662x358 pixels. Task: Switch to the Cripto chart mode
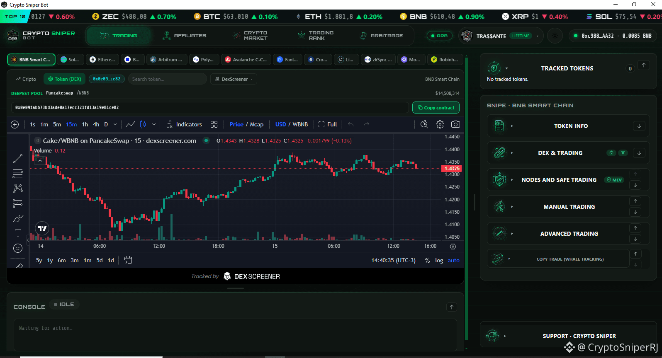[26, 79]
